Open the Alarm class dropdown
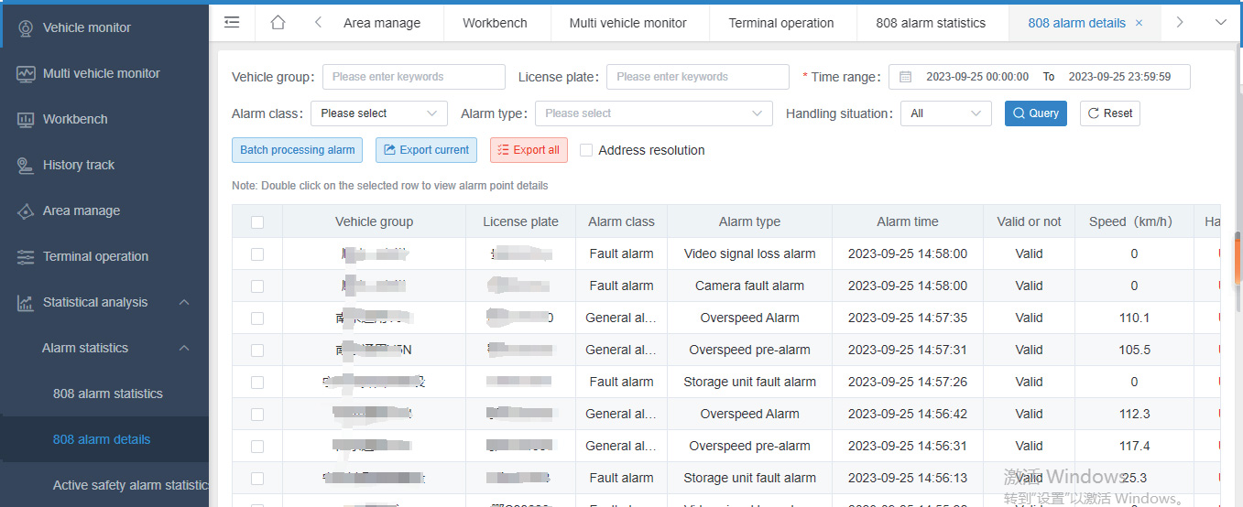This screenshot has width=1243, height=507. tap(379, 113)
